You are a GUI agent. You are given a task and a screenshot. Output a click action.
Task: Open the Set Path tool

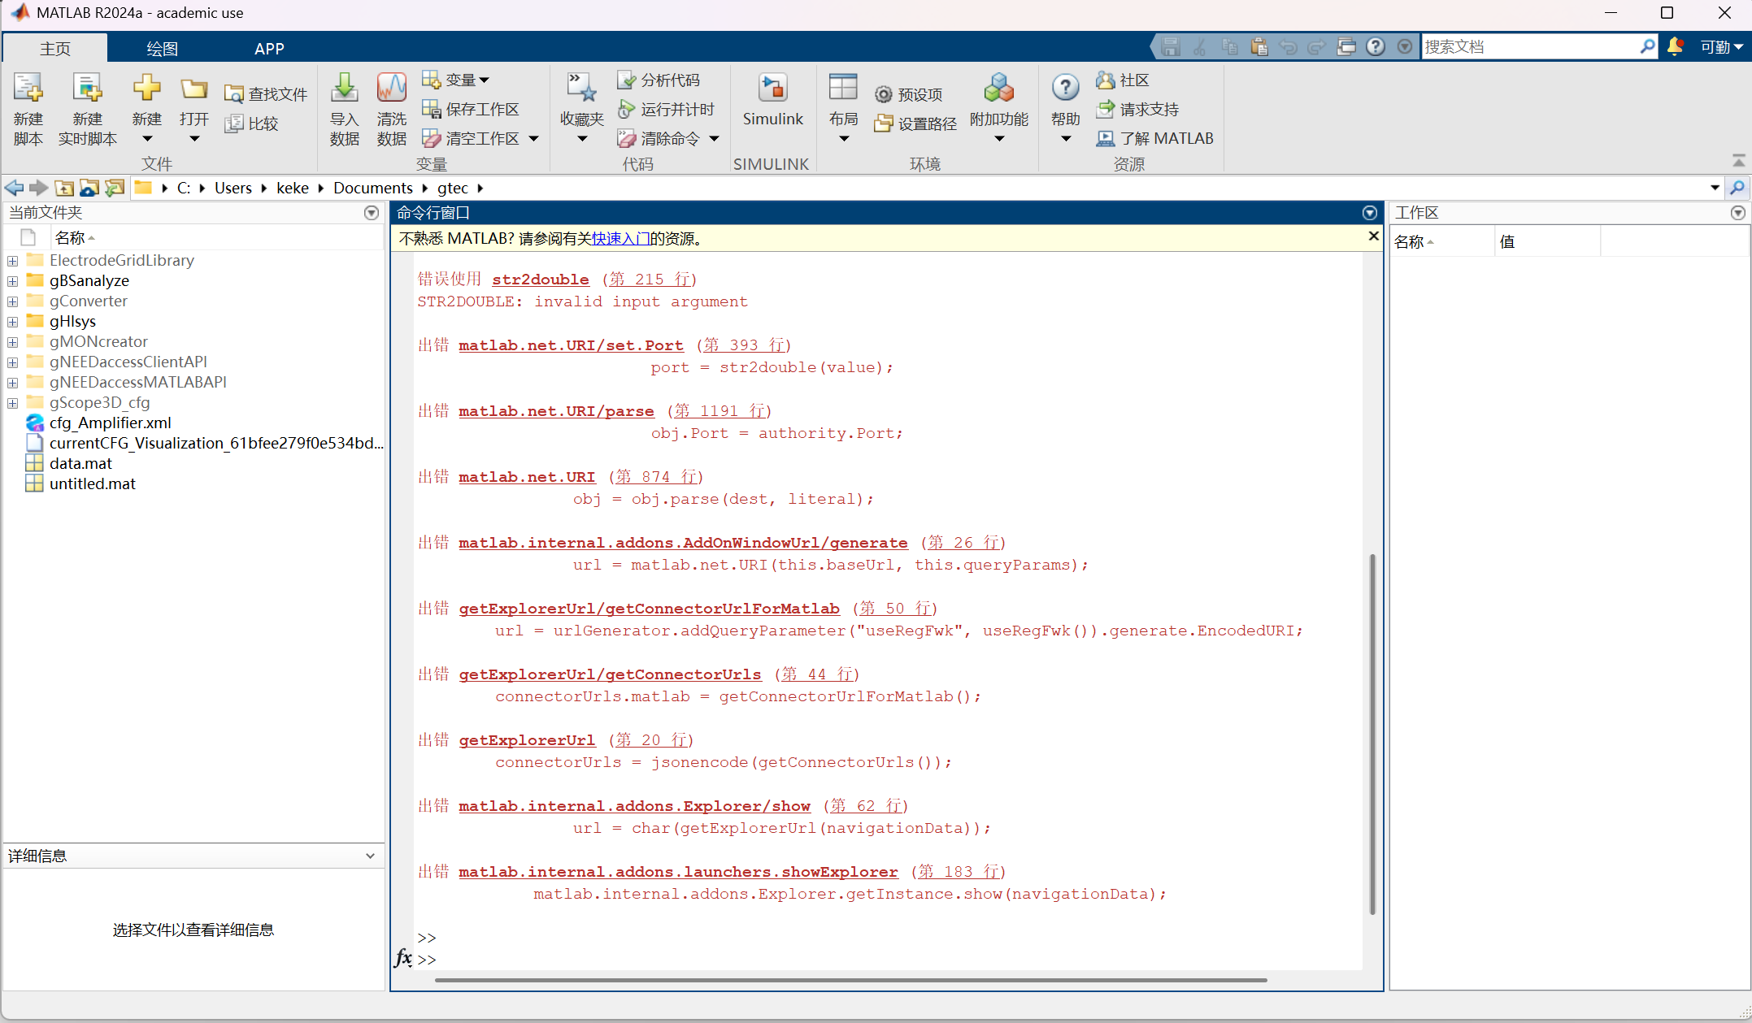884,124
